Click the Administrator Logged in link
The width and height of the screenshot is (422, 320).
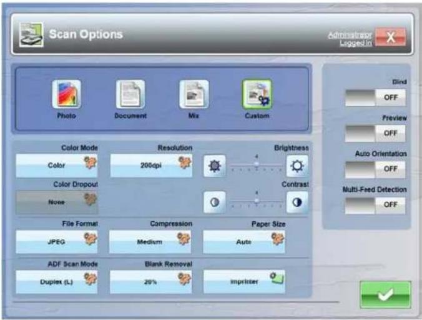coord(350,39)
